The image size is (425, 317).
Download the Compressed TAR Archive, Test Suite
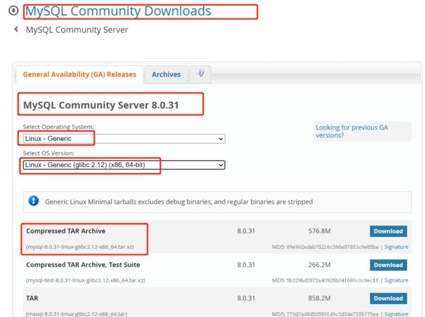(388, 265)
